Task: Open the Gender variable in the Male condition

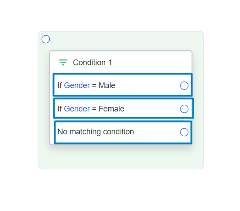Action: point(77,85)
